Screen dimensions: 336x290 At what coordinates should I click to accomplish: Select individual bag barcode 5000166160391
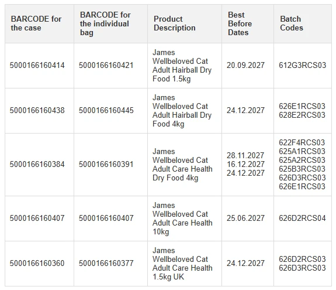106,164
